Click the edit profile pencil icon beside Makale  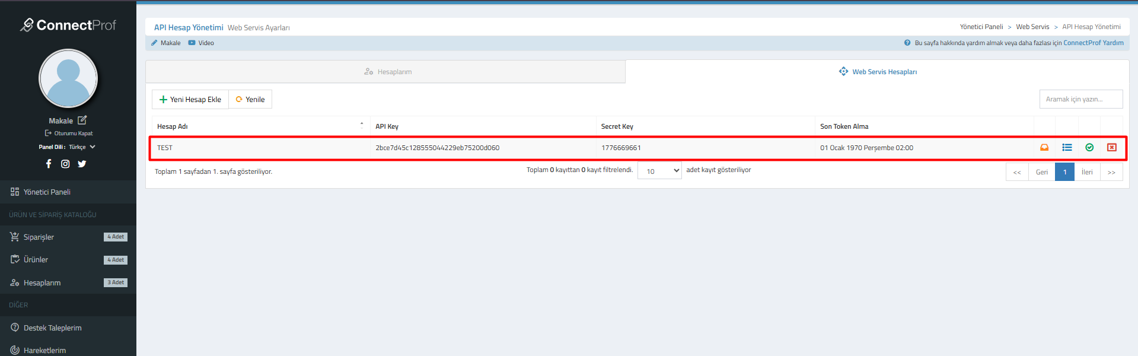coord(82,120)
